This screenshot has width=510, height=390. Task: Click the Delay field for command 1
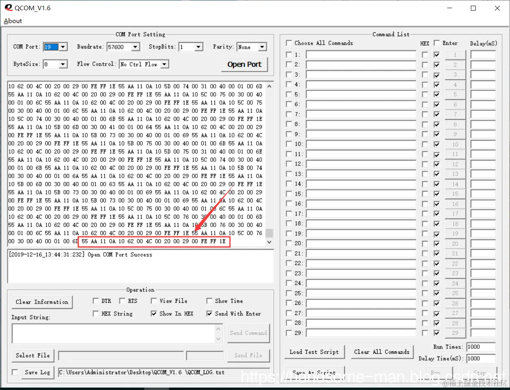click(x=483, y=55)
